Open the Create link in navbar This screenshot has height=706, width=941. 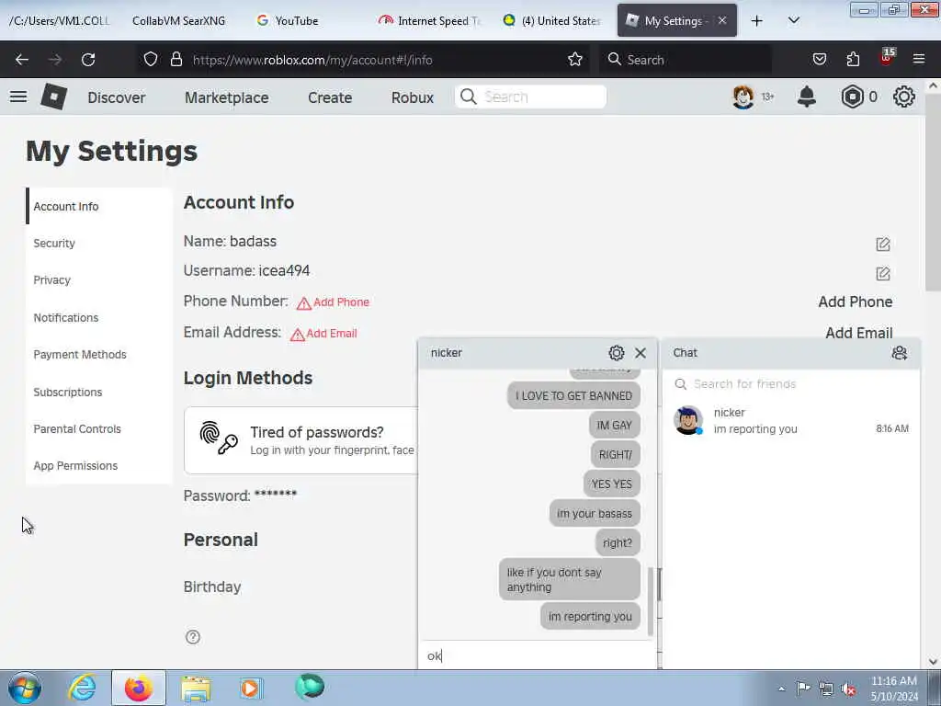click(330, 97)
